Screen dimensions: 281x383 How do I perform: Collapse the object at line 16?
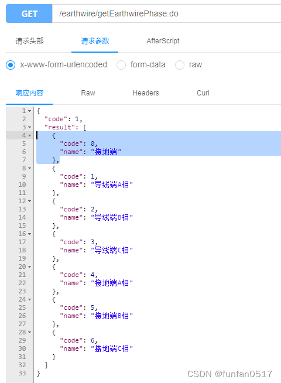(29, 234)
